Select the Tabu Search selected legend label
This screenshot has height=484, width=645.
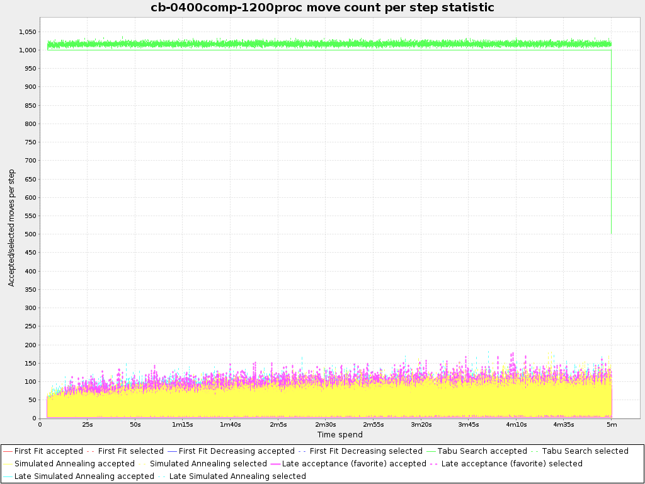click(x=585, y=451)
